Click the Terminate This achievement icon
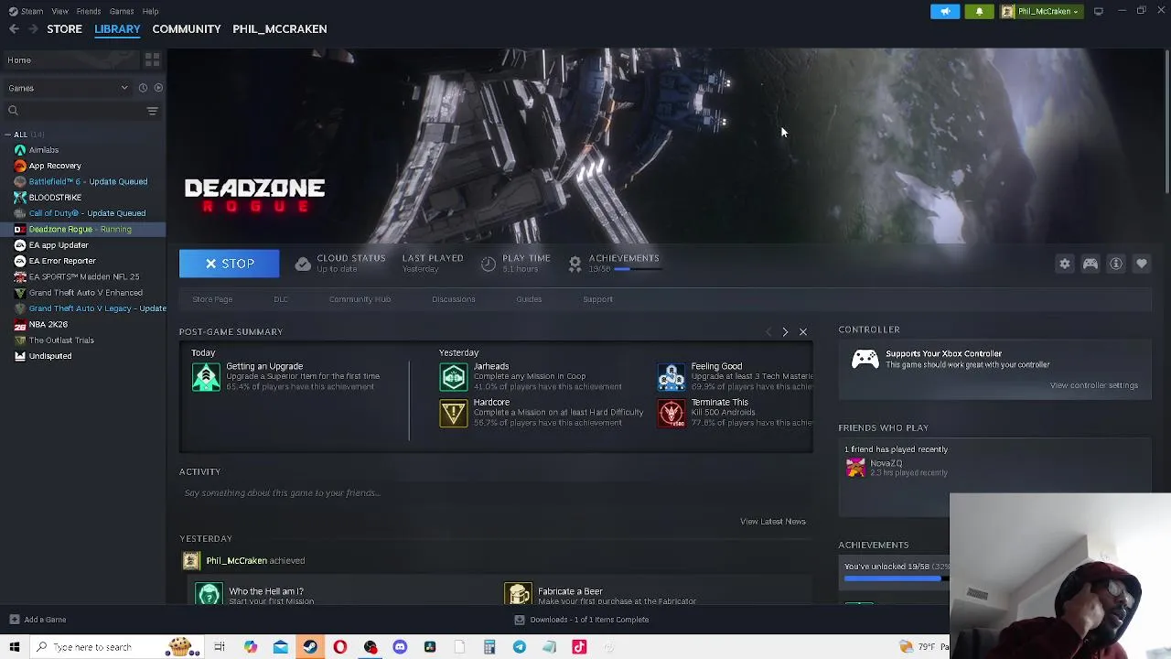1171x659 pixels. click(x=671, y=413)
